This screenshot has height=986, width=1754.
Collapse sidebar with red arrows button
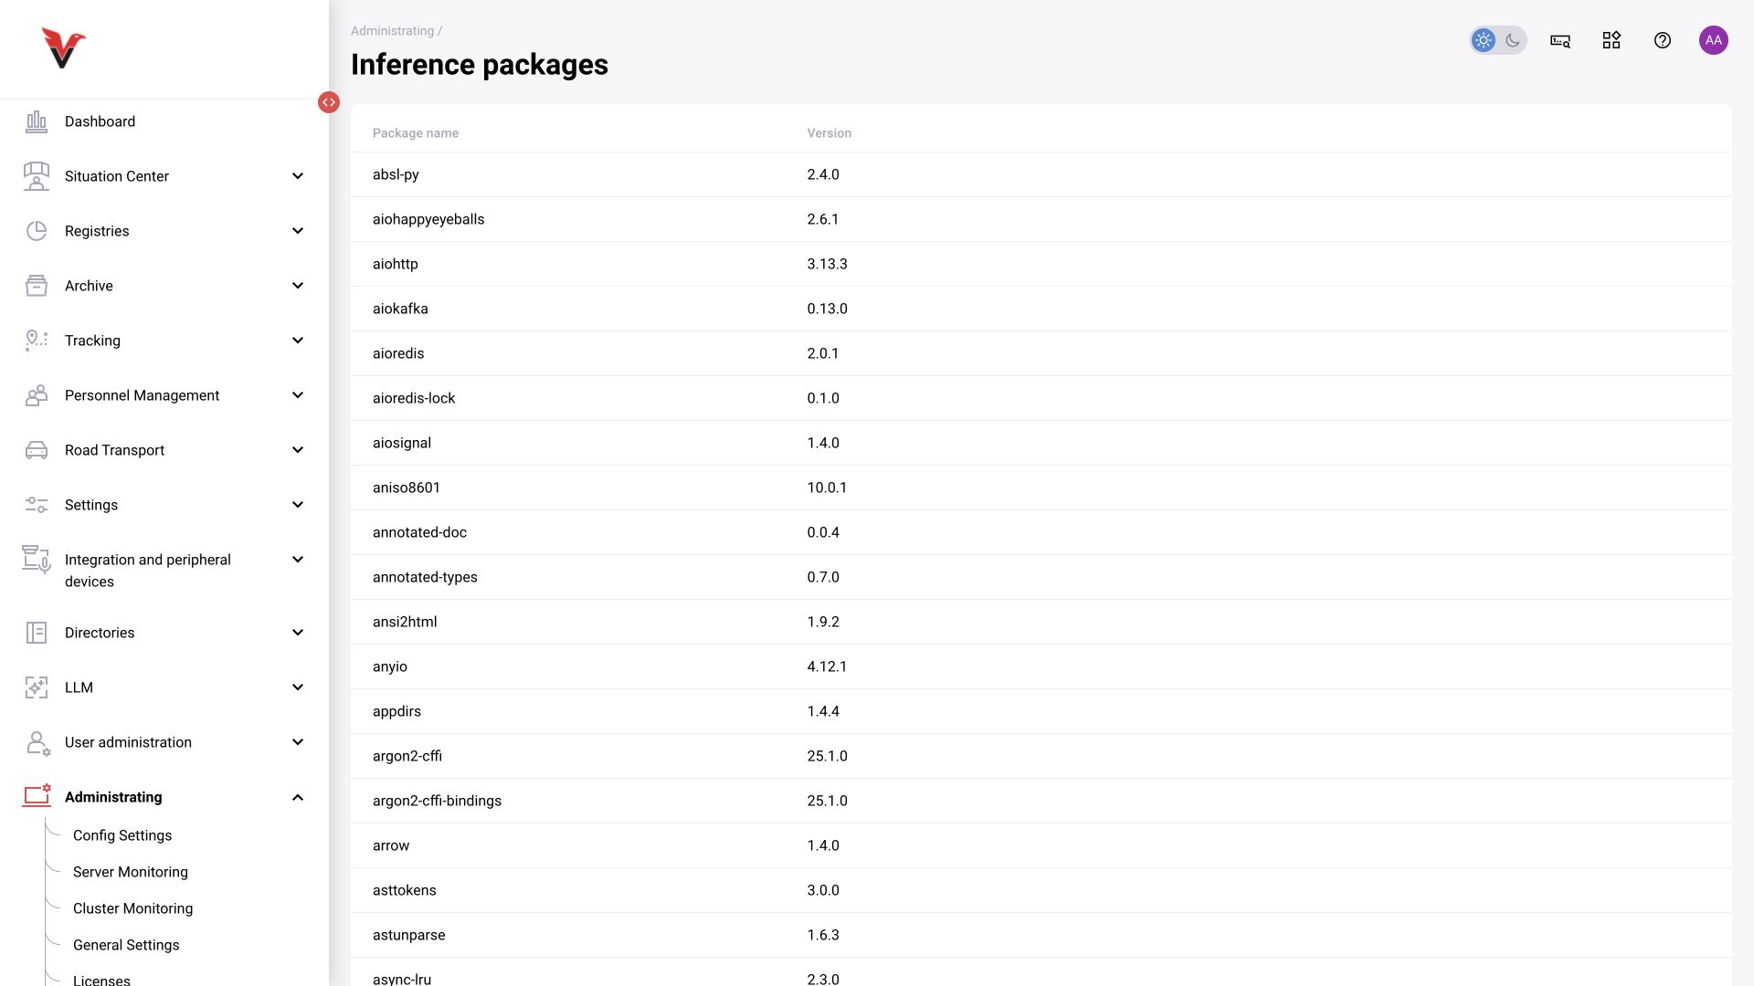point(329,102)
